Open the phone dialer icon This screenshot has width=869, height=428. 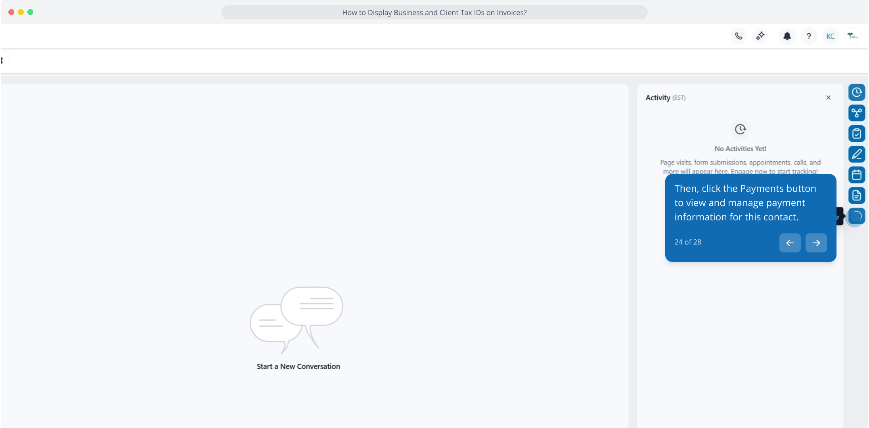tap(739, 36)
